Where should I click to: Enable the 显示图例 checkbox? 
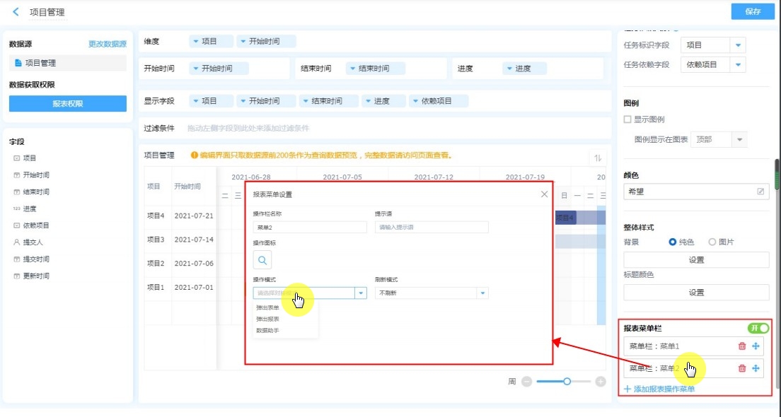(x=627, y=119)
